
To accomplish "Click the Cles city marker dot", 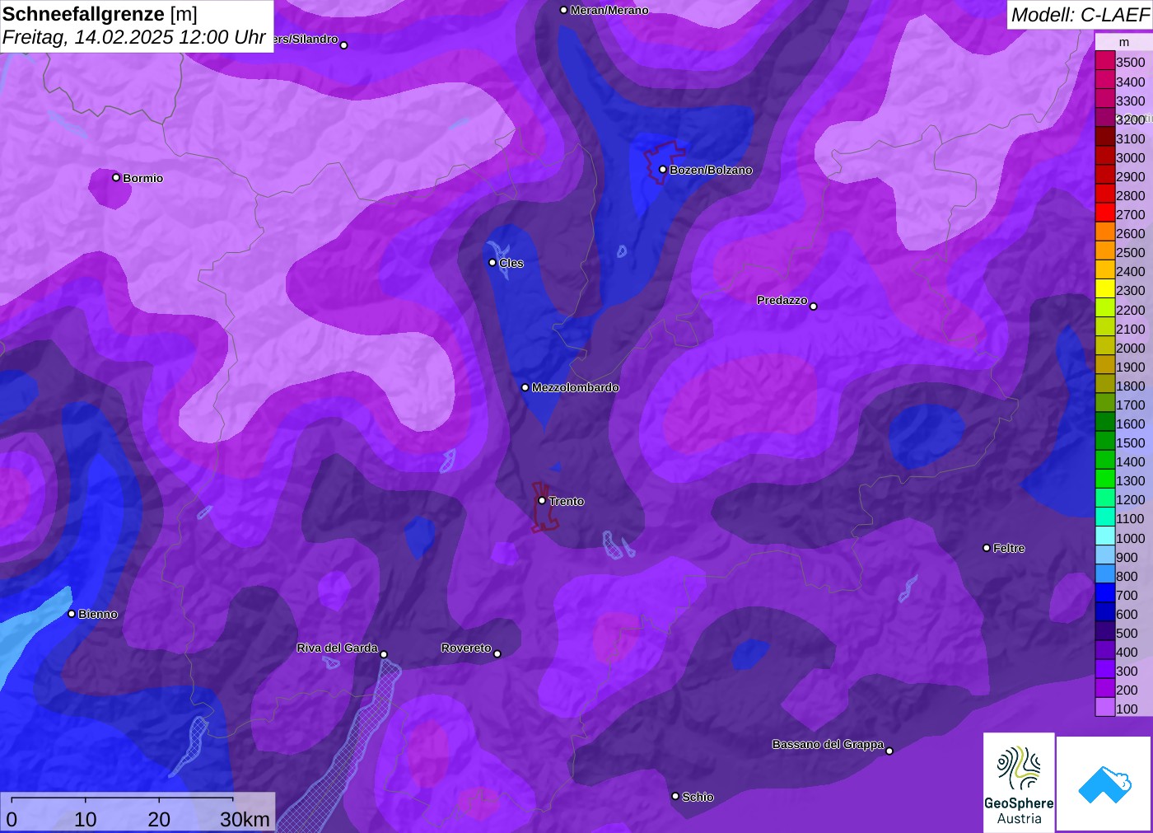I will coord(492,263).
